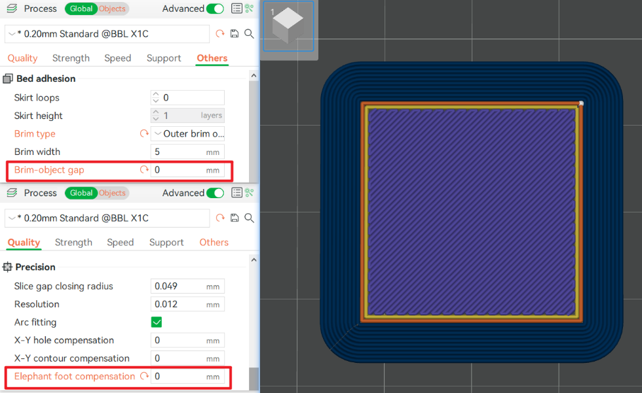Open Others tab in Precision panel
Image resolution: width=642 pixels, height=393 pixels.
(214, 242)
